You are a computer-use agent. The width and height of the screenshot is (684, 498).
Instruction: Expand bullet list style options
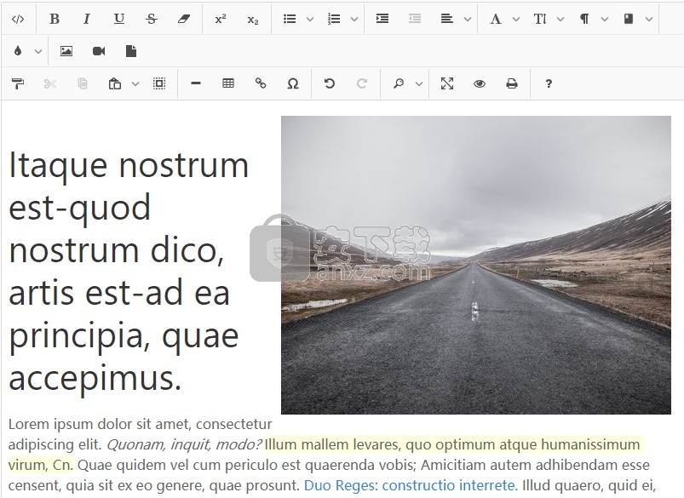310,19
